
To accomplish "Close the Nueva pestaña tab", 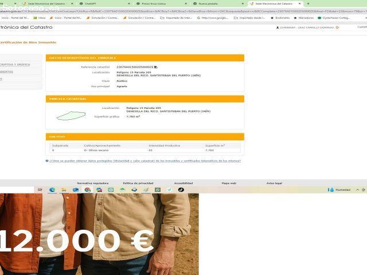I will point(243,4).
